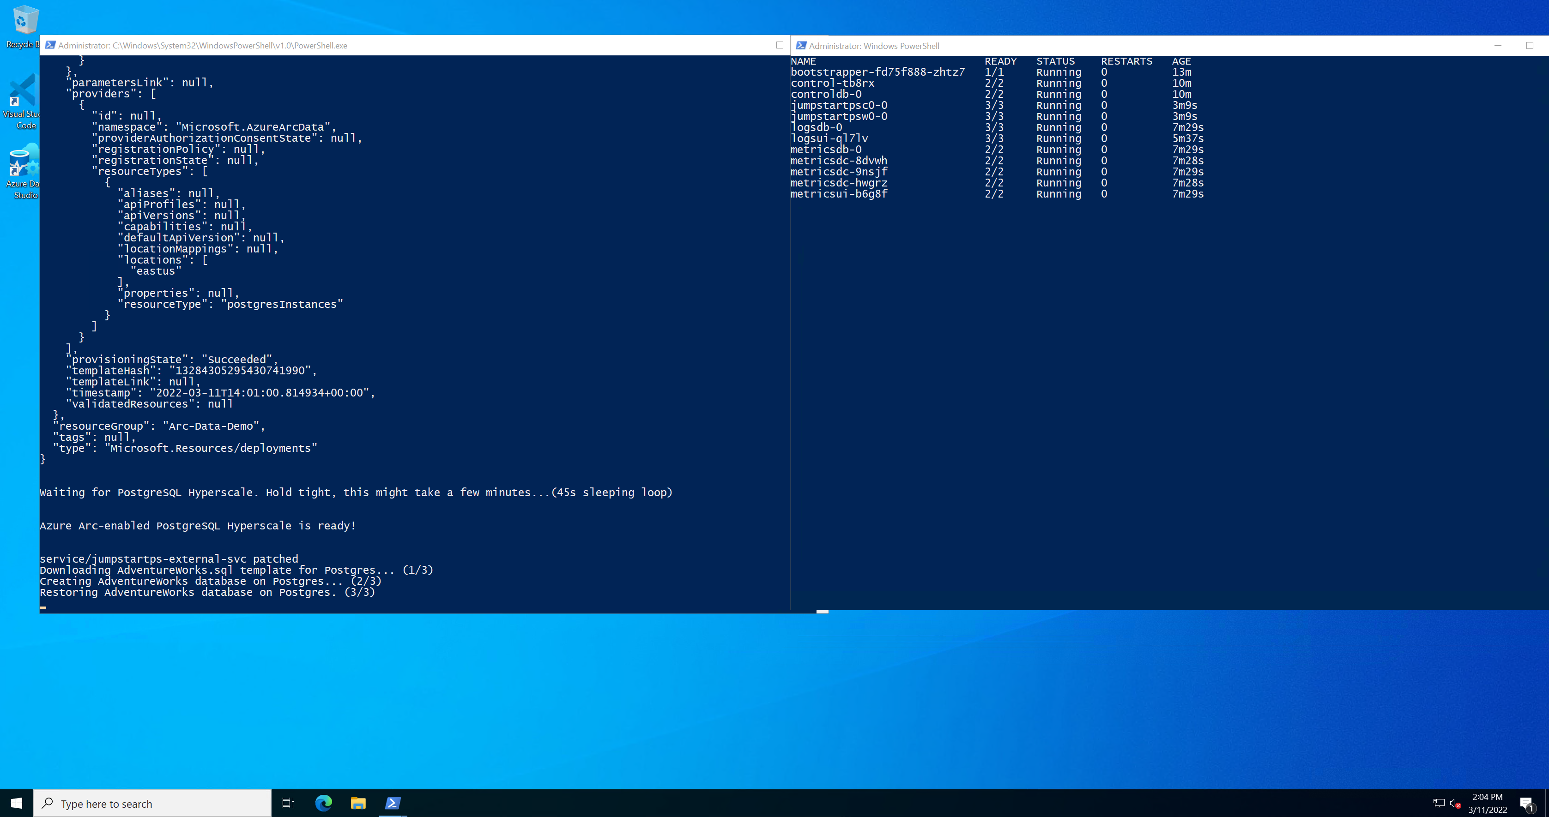
Task: Click the metricsui-b6g8f pod name
Action: 839,194
